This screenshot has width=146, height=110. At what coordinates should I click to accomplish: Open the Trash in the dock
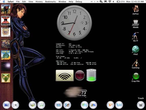(x=141, y=105)
